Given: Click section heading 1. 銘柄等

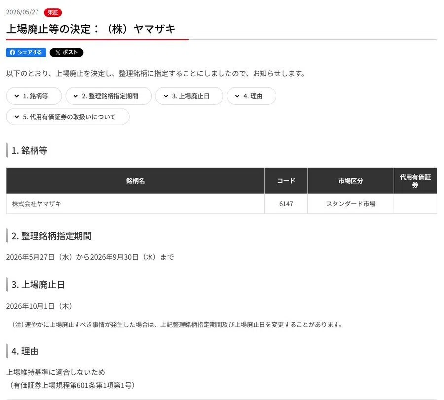Looking at the screenshot, I should click(x=30, y=150).
